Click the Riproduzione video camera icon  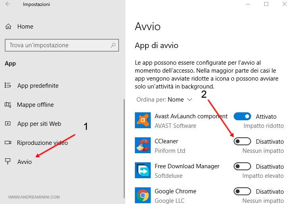point(8,142)
